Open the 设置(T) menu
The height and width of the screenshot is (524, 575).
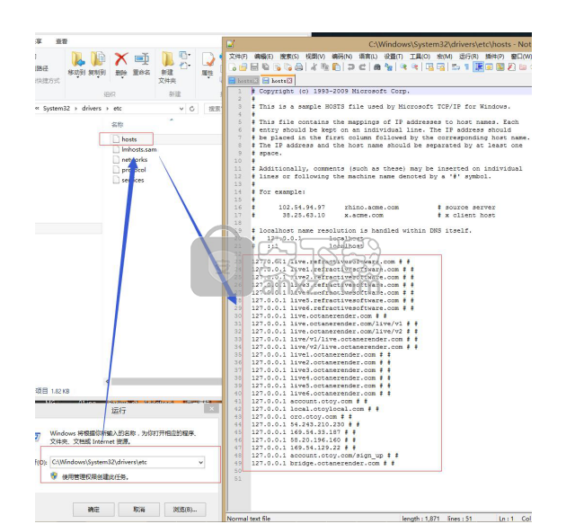click(394, 56)
